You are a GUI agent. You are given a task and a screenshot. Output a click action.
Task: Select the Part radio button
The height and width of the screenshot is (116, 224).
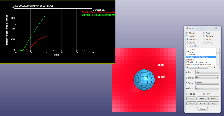pos(204,33)
